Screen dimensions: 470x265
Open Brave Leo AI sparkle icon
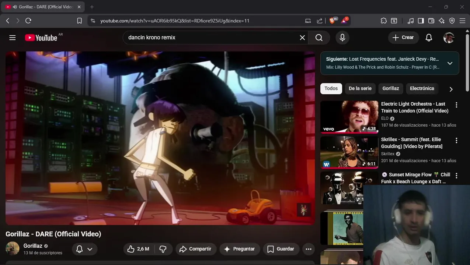(442, 21)
